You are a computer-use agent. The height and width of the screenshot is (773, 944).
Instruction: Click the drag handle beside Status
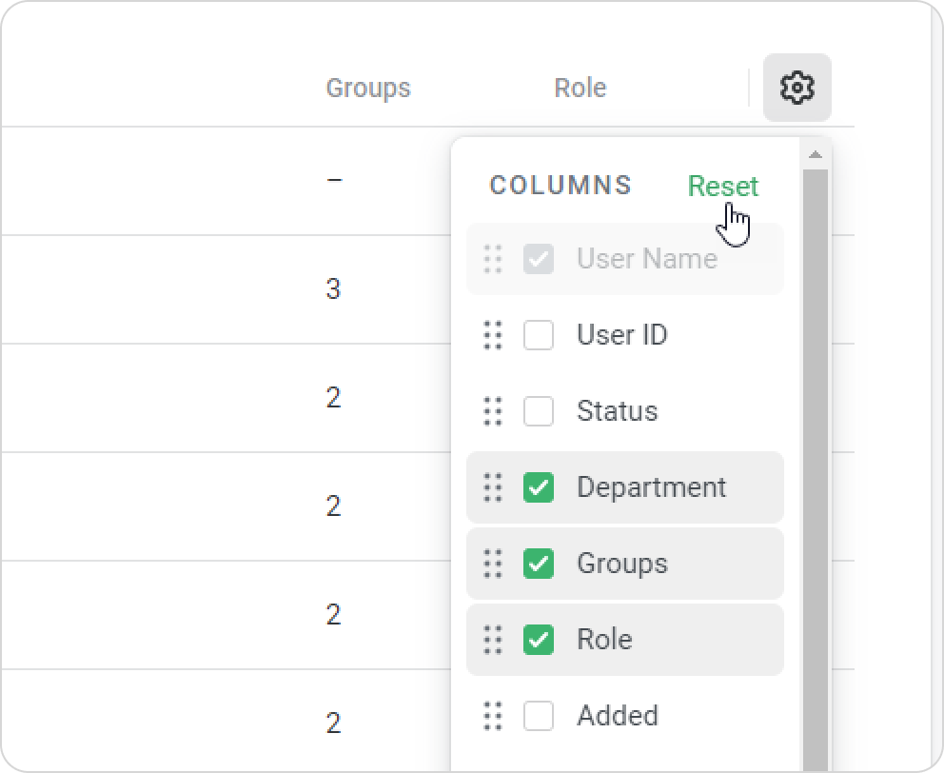point(492,411)
